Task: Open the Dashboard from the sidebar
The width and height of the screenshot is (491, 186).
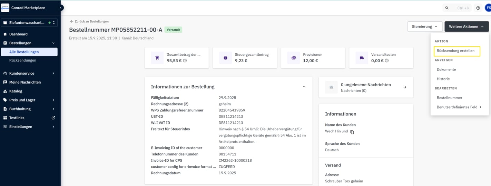Action: point(18,34)
